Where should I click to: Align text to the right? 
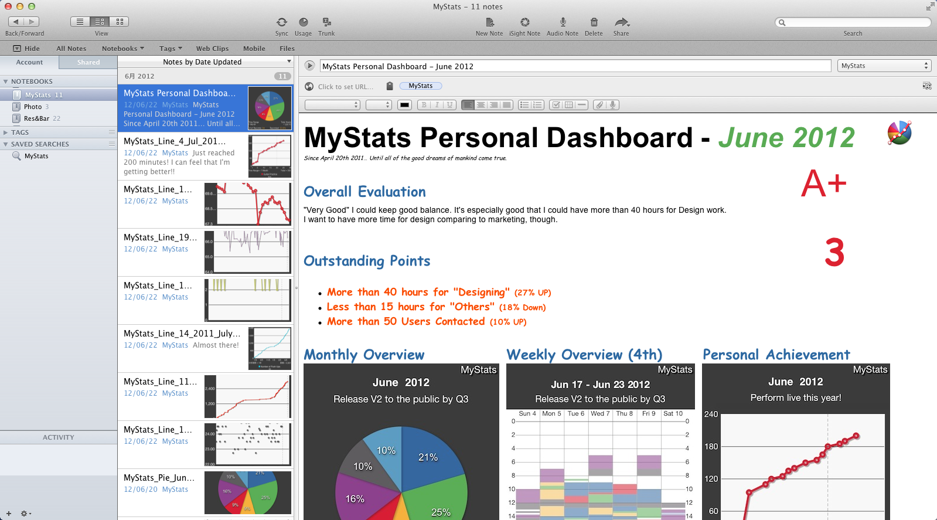click(x=493, y=105)
